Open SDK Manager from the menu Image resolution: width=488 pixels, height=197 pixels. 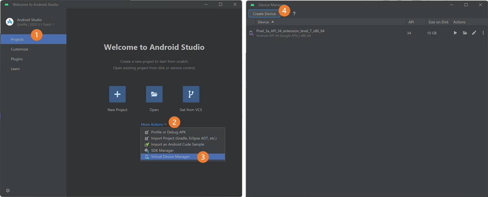[183, 150]
